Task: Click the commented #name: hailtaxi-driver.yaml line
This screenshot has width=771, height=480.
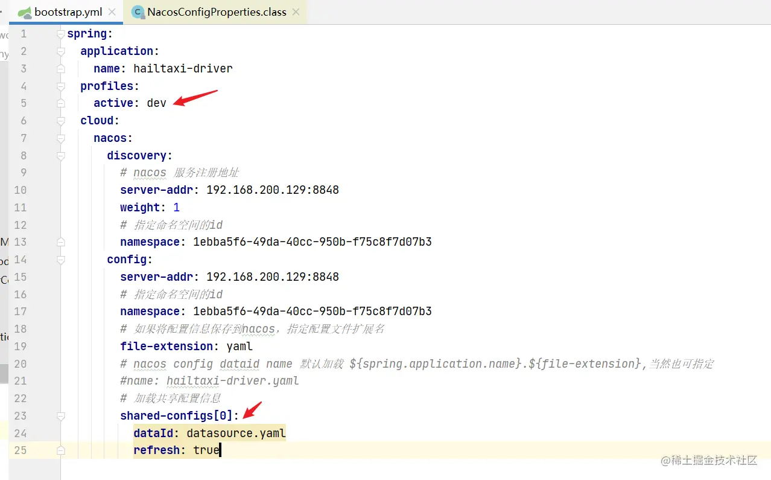Action: pyautogui.click(x=209, y=381)
